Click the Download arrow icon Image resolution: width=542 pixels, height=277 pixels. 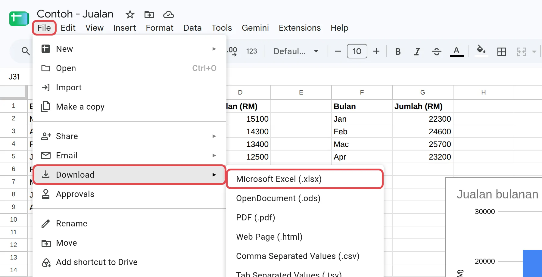[x=46, y=175]
